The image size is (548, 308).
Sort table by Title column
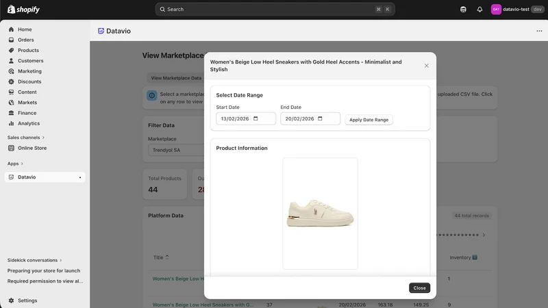(161, 257)
